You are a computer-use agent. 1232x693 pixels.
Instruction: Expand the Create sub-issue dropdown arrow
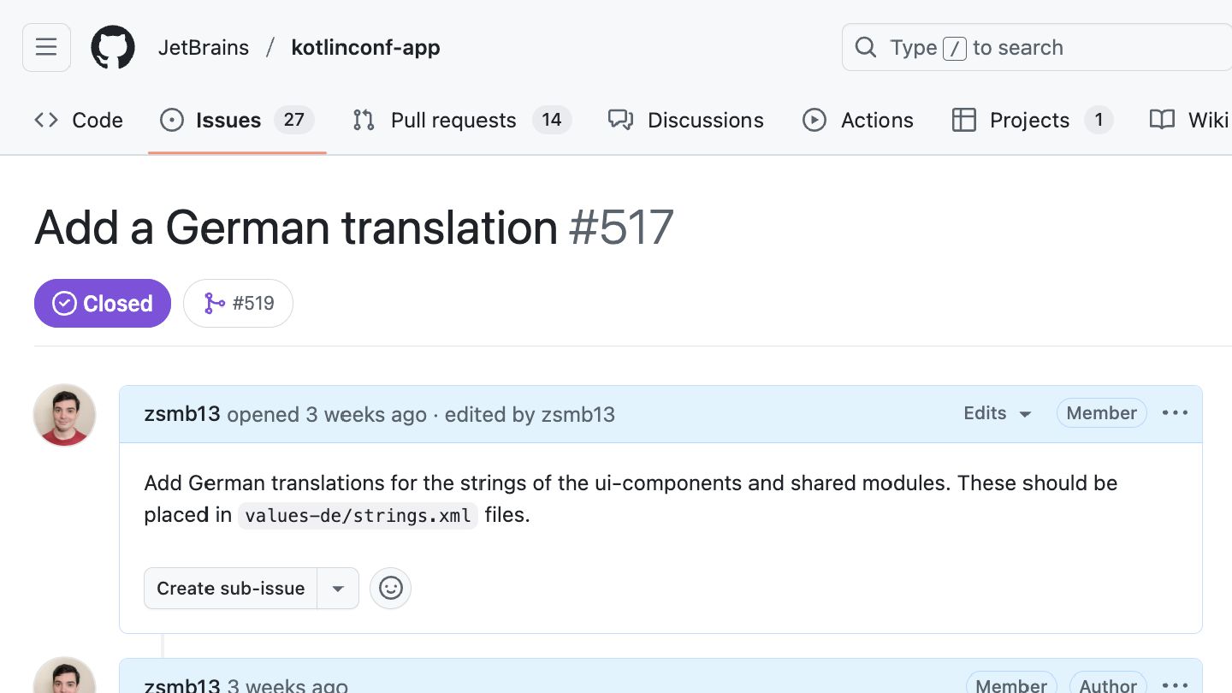click(x=338, y=589)
